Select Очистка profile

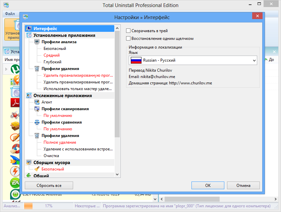point(51,156)
